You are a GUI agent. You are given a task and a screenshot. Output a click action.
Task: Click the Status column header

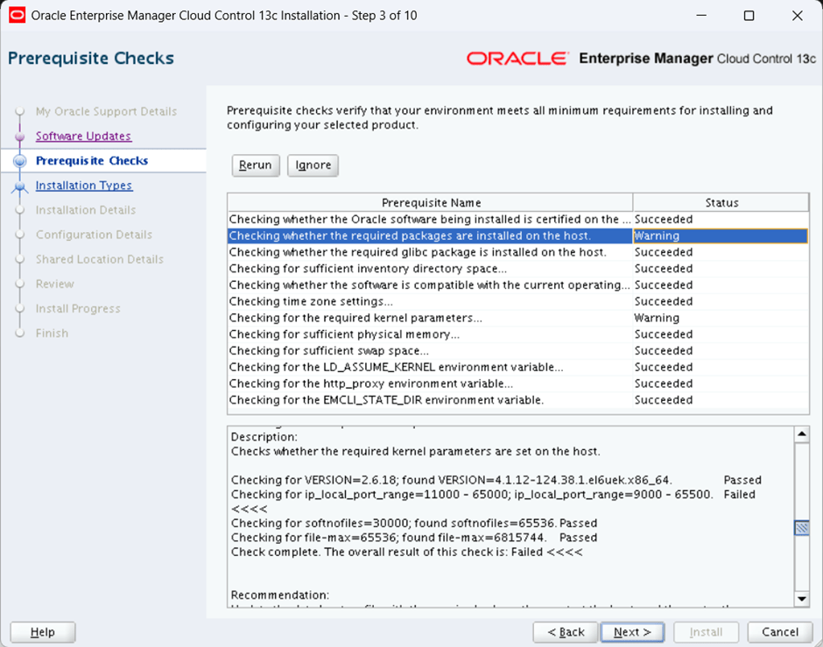click(x=721, y=202)
